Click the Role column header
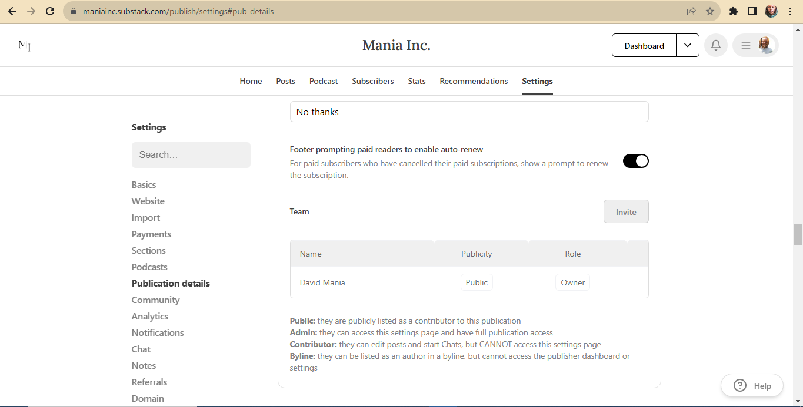 coord(573,254)
